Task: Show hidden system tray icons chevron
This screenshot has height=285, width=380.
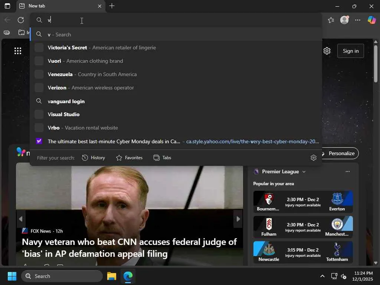Action: (322, 276)
